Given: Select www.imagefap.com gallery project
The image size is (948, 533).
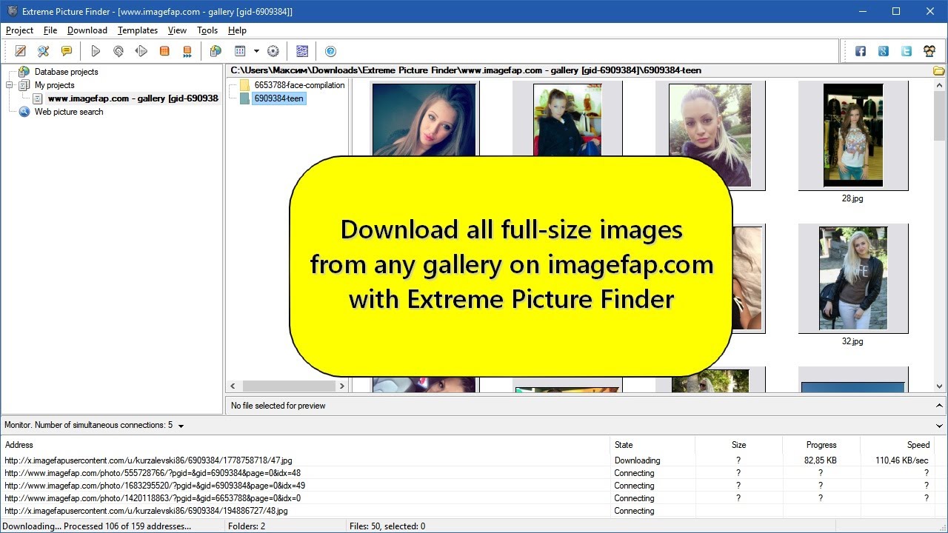Looking at the screenshot, I should (x=133, y=98).
